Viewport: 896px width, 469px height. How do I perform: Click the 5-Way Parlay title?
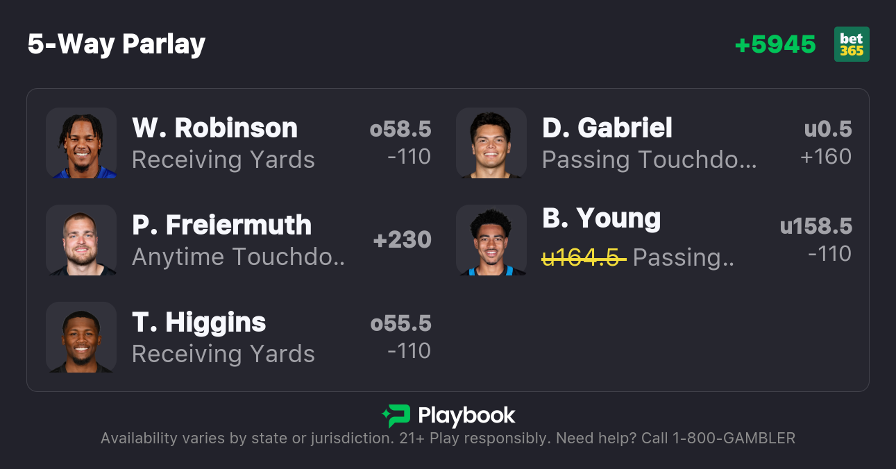[x=117, y=44]
